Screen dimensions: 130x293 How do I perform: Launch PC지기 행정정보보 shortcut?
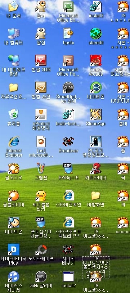96,141
